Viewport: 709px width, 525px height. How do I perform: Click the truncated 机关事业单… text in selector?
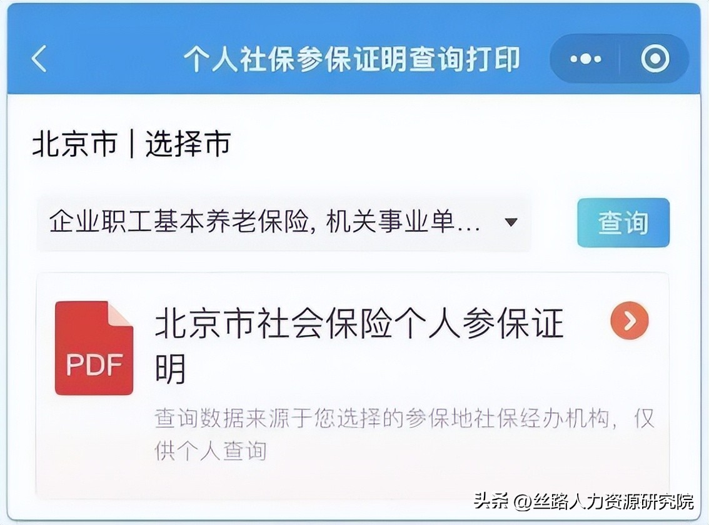(x=403, y=222)
